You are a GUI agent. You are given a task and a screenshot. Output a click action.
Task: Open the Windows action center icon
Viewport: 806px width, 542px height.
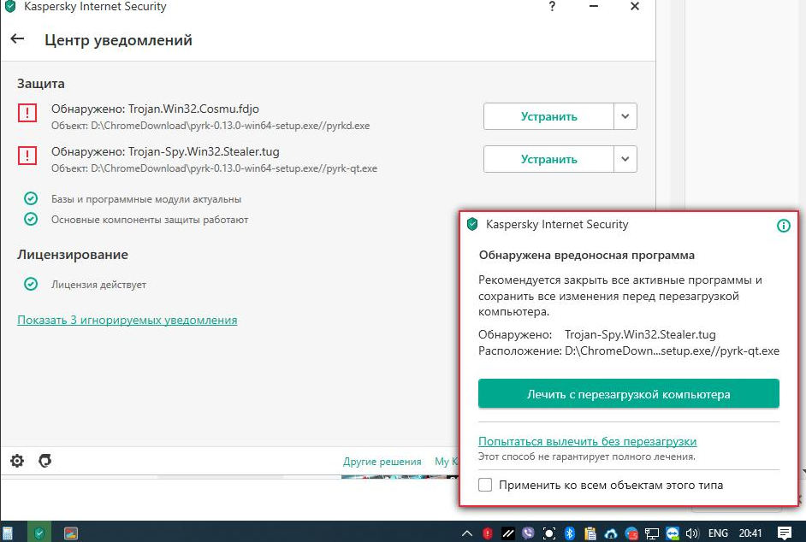tap(785, 533)
